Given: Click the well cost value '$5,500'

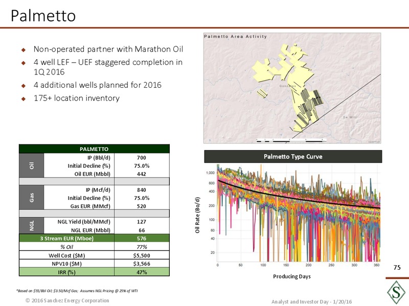Looking at the screenshot, I should pos(142,256).
